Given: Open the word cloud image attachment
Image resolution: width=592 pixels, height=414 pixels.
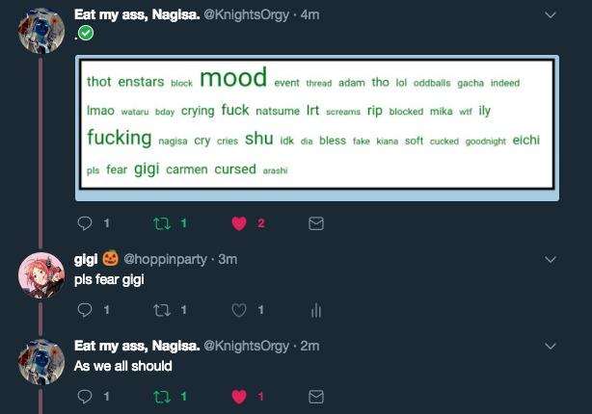Looking at the screenshot, I should click(317, 128).
